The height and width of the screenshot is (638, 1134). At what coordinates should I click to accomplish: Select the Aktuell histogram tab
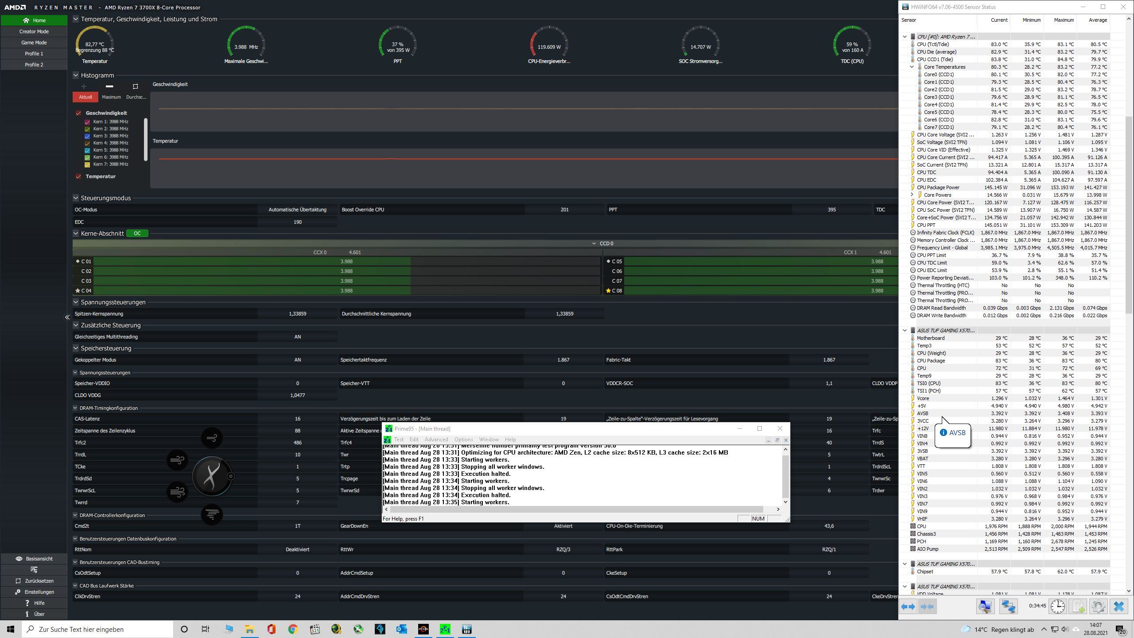tap(85, 97)
